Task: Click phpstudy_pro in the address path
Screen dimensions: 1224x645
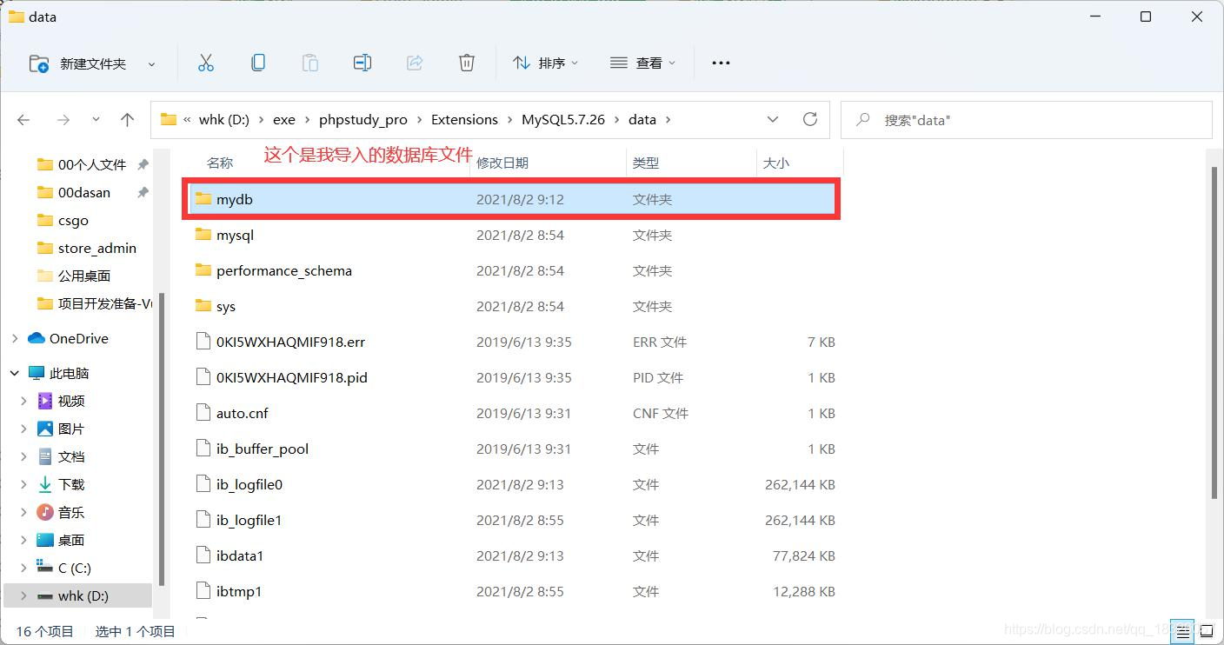Action: pos(363,120)
